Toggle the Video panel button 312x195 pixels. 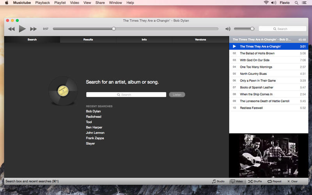[x=236, y=181]
